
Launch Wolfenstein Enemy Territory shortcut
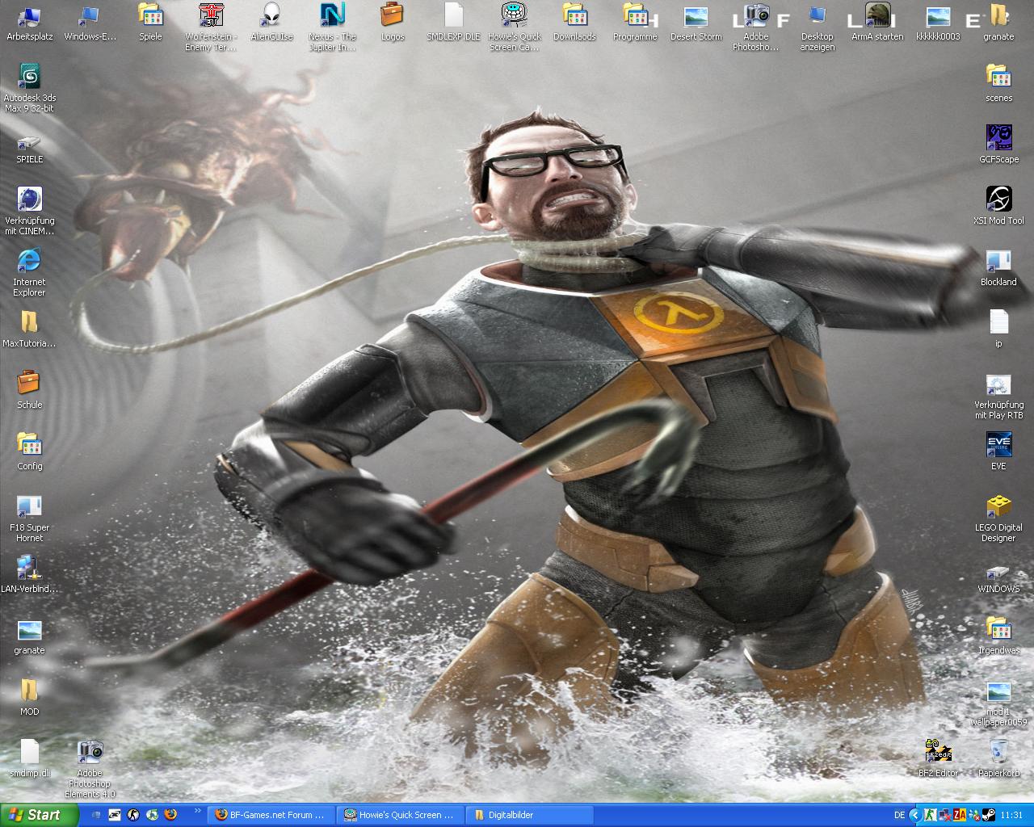click(x=211, y=27)
